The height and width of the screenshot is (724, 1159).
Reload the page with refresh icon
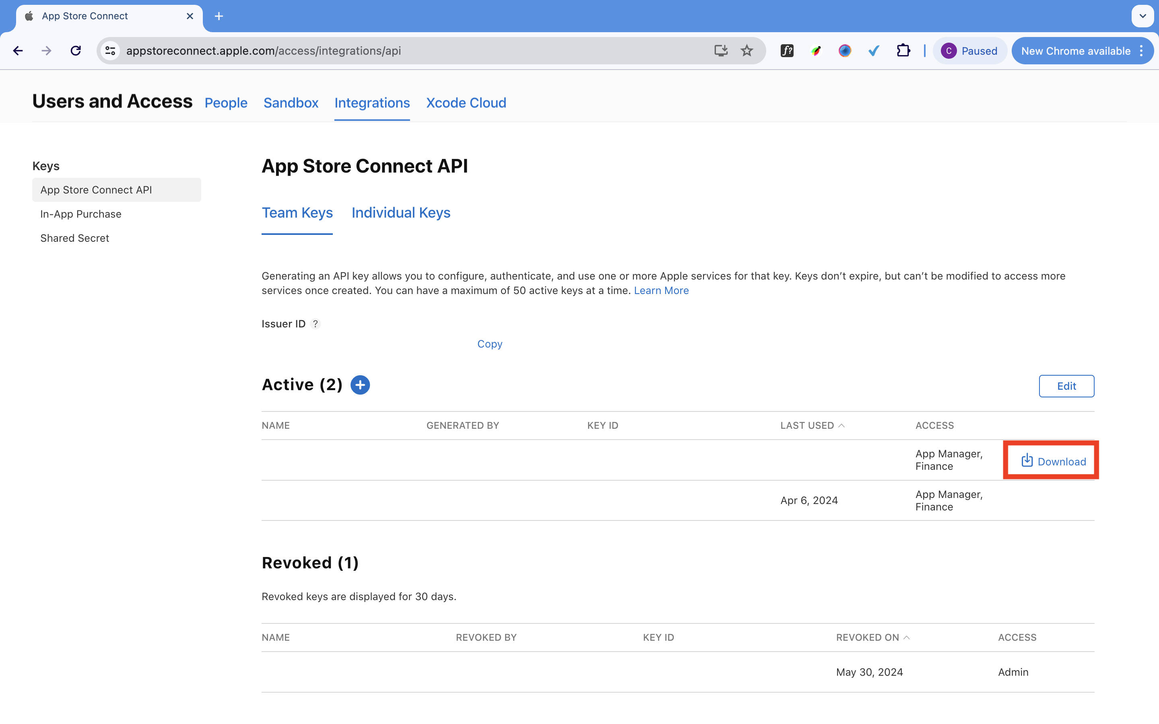76,51
